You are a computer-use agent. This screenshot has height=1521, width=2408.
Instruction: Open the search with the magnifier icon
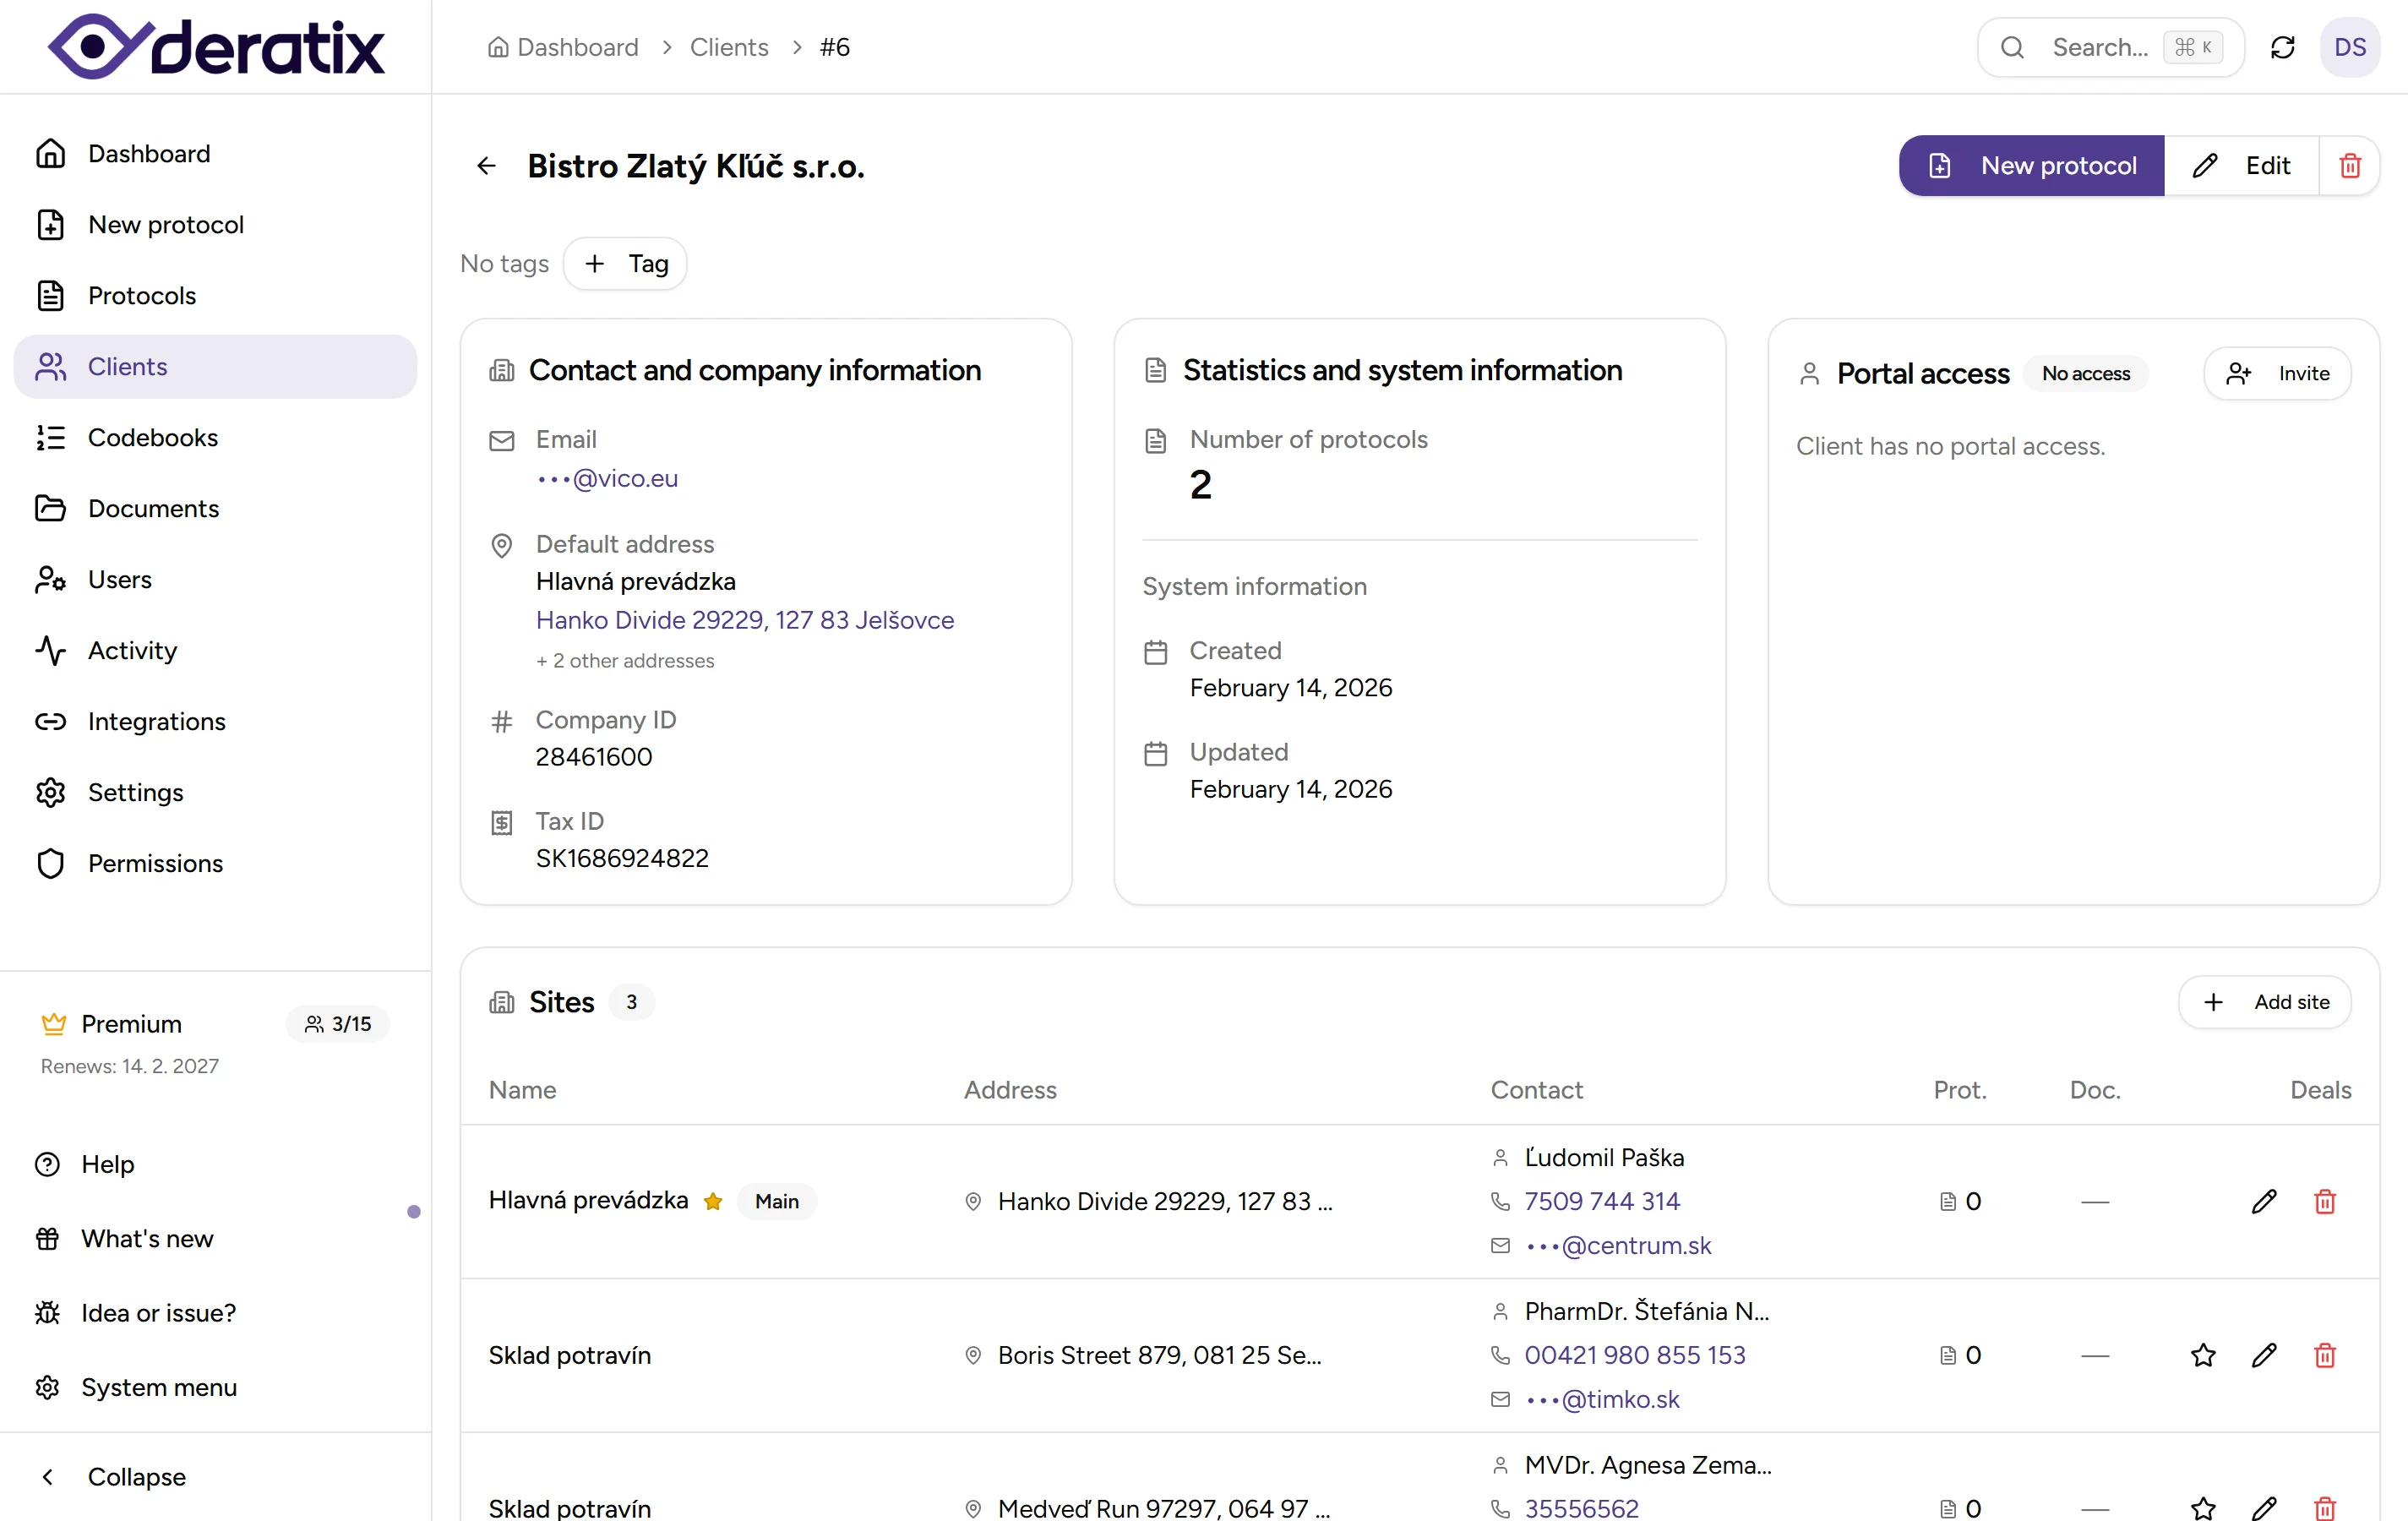tap(2013, 47)
